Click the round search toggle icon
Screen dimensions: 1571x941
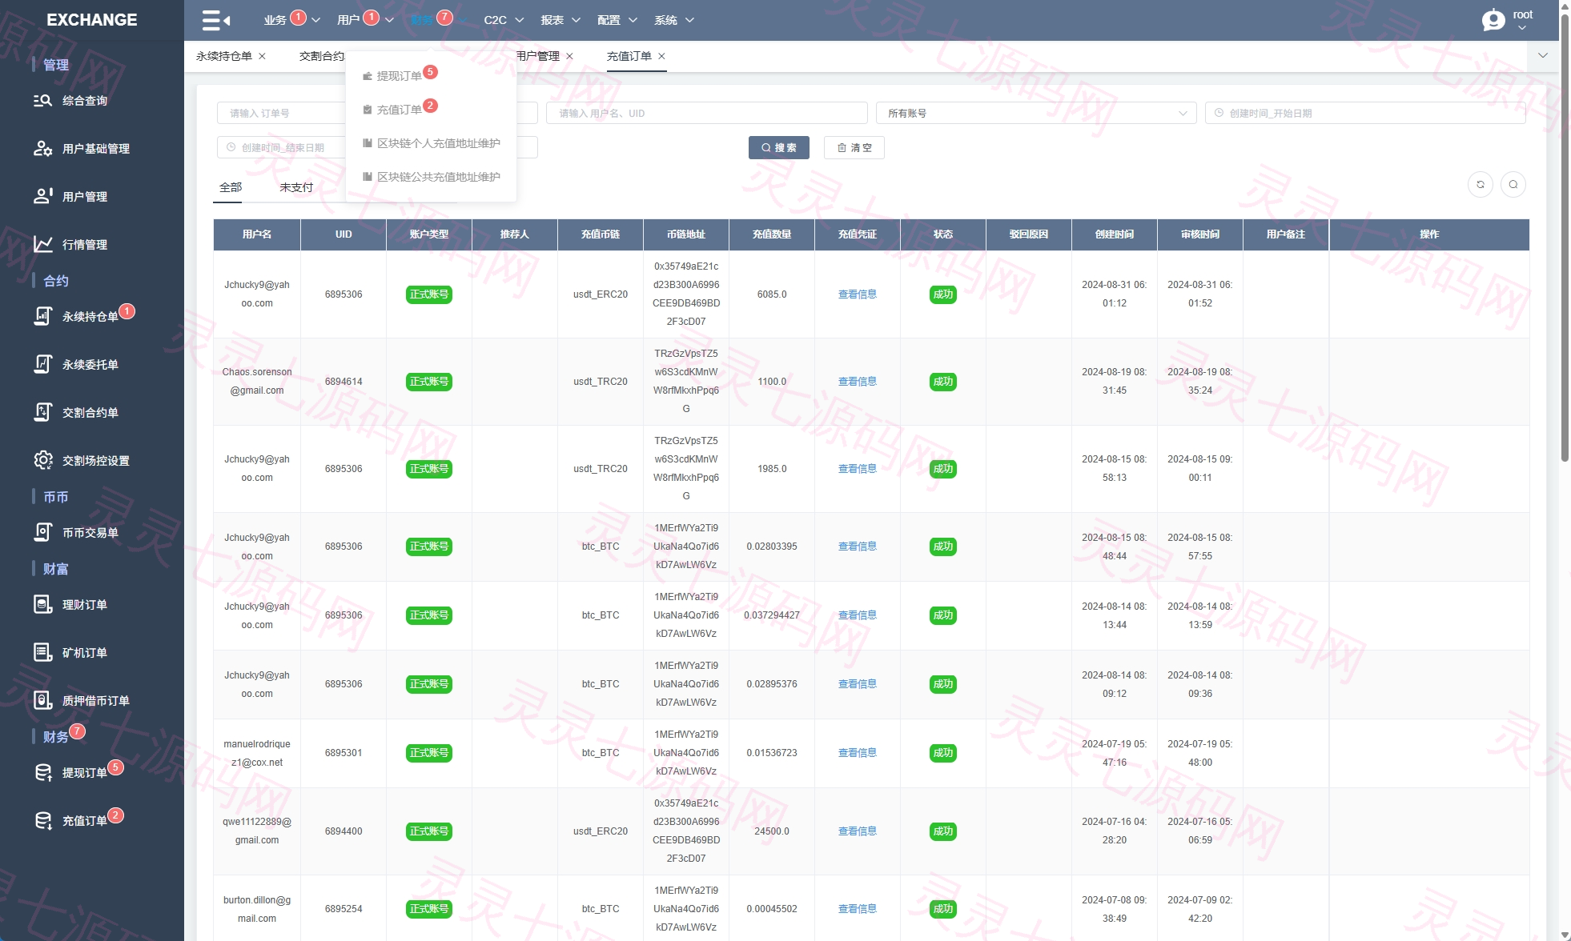tap(1513, 185)
